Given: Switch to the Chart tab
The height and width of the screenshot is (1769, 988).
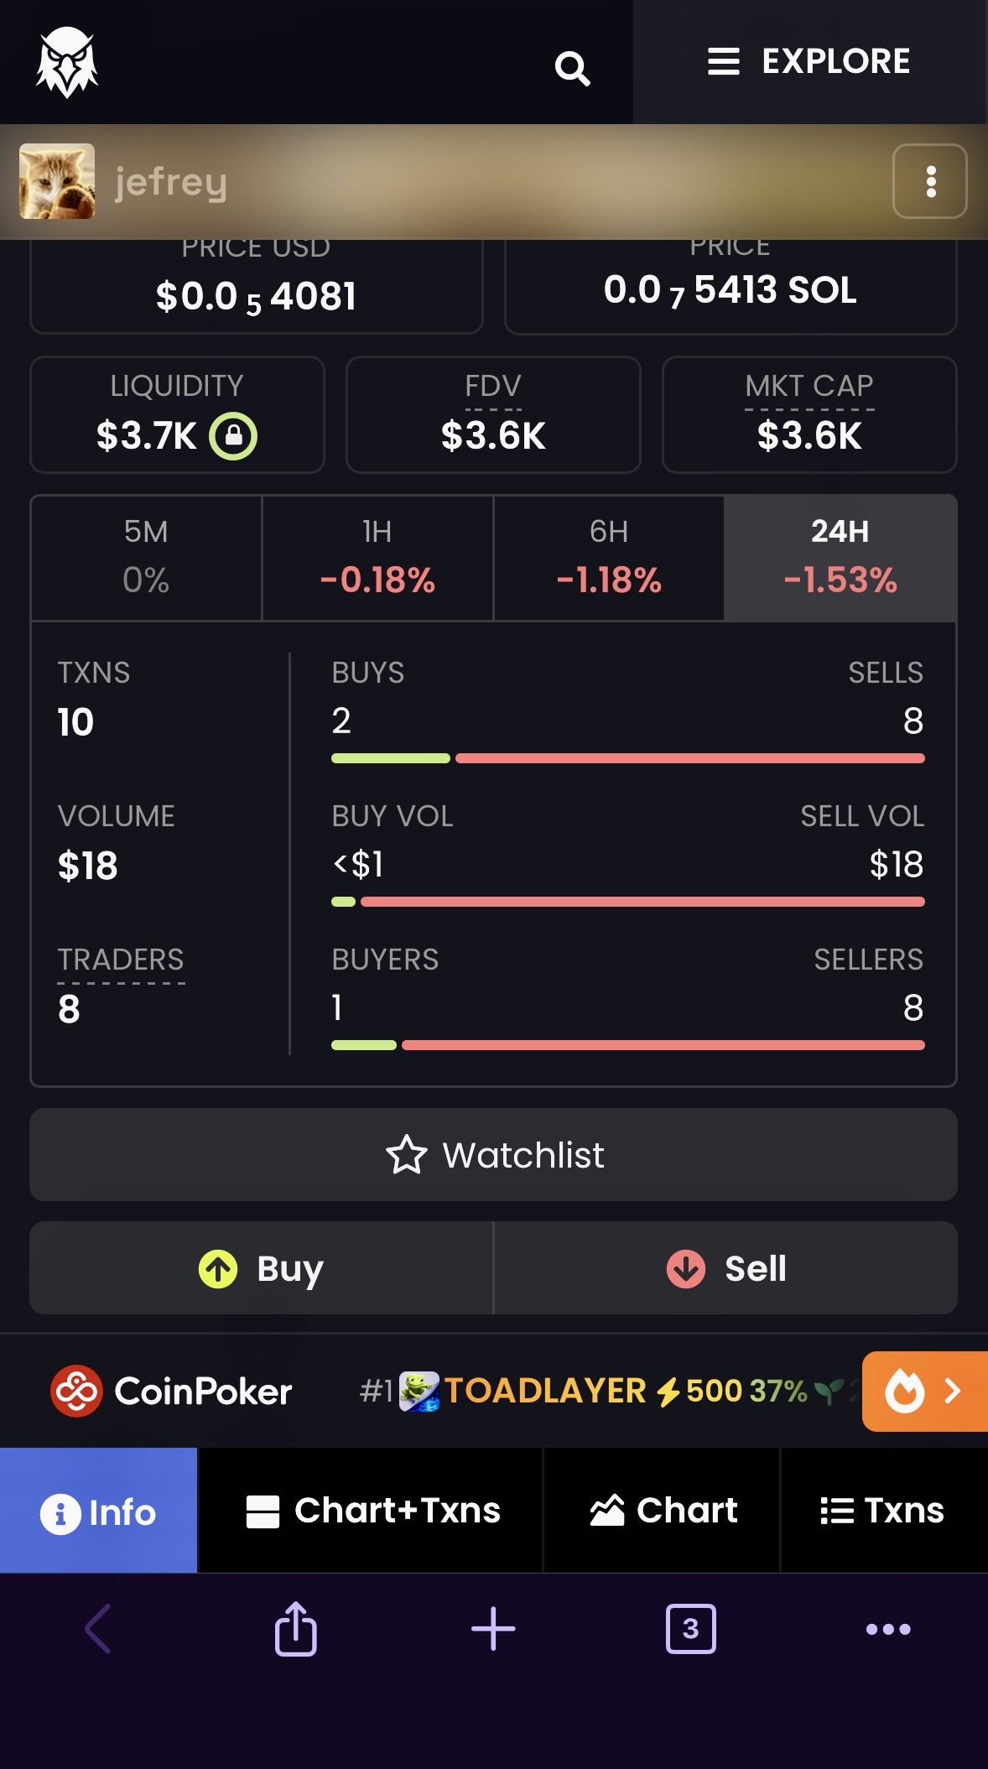Looking at the screenshot, I should coord(663,1511).
